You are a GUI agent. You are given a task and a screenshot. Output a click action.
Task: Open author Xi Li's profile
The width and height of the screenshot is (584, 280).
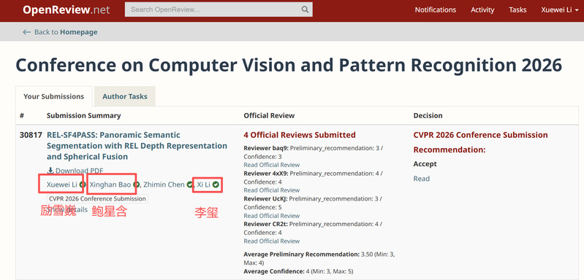pos(204,184)
